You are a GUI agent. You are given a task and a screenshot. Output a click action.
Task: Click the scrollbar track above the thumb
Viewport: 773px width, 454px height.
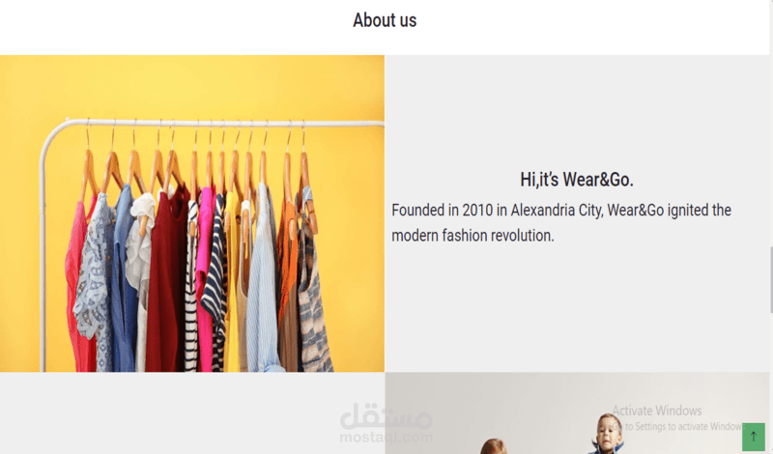pyautogui.click(x=771, y=124)
